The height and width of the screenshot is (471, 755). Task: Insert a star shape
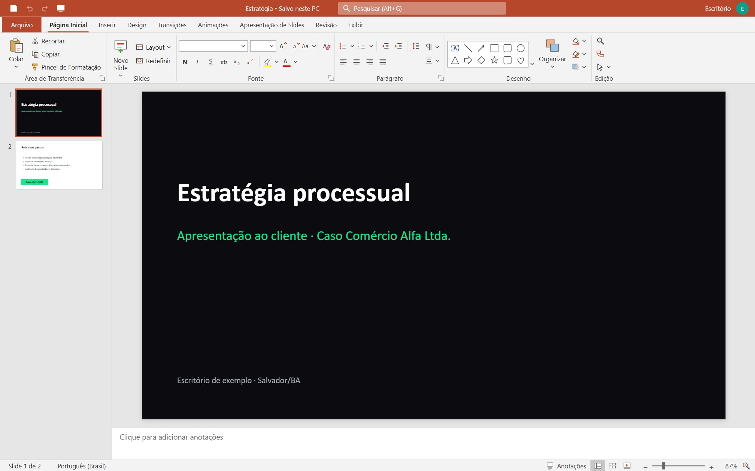click(x=494, y=60)
